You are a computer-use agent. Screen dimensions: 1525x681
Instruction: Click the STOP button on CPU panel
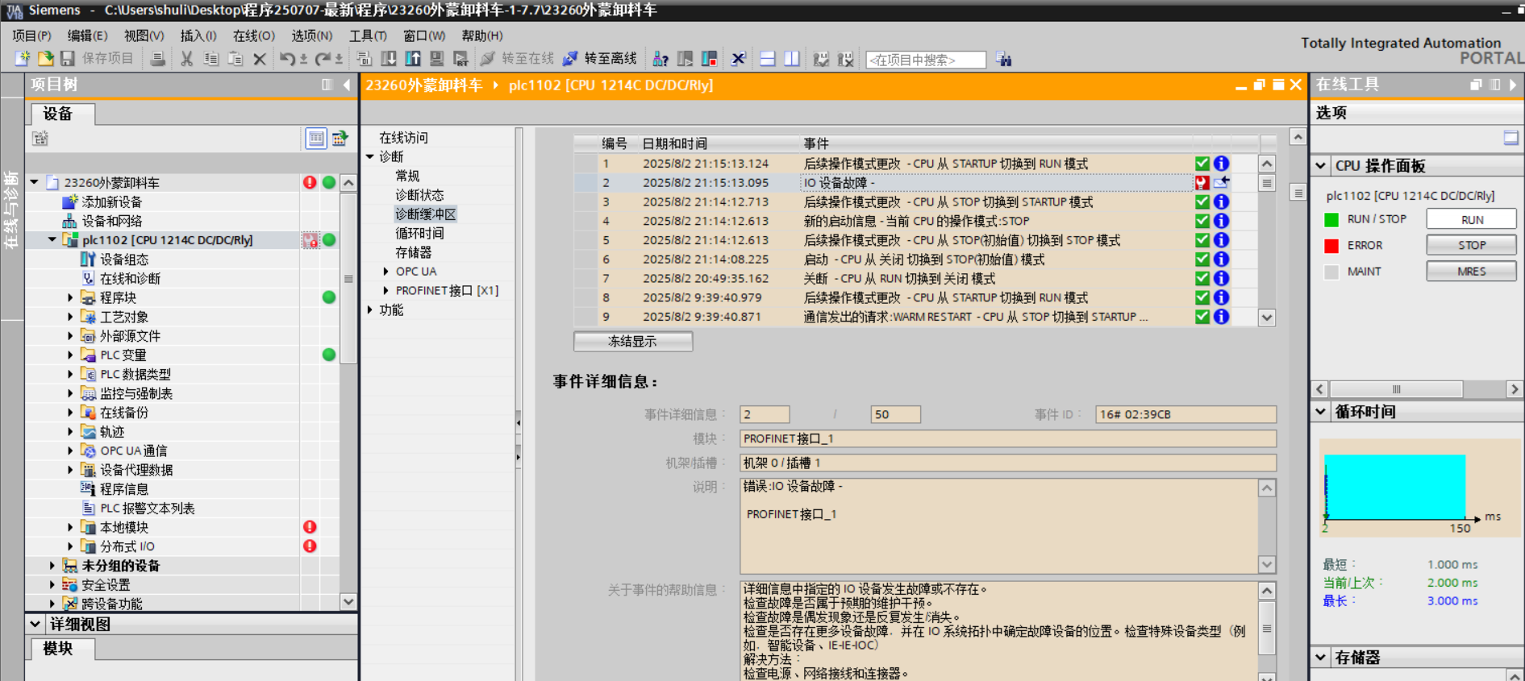(x=1472, y=245)
